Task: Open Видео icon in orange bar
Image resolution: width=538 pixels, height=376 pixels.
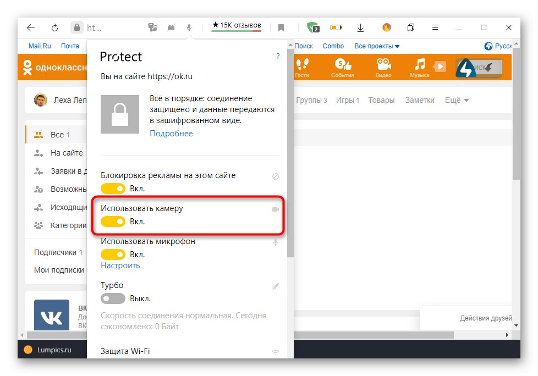Action: click(383, 68)
